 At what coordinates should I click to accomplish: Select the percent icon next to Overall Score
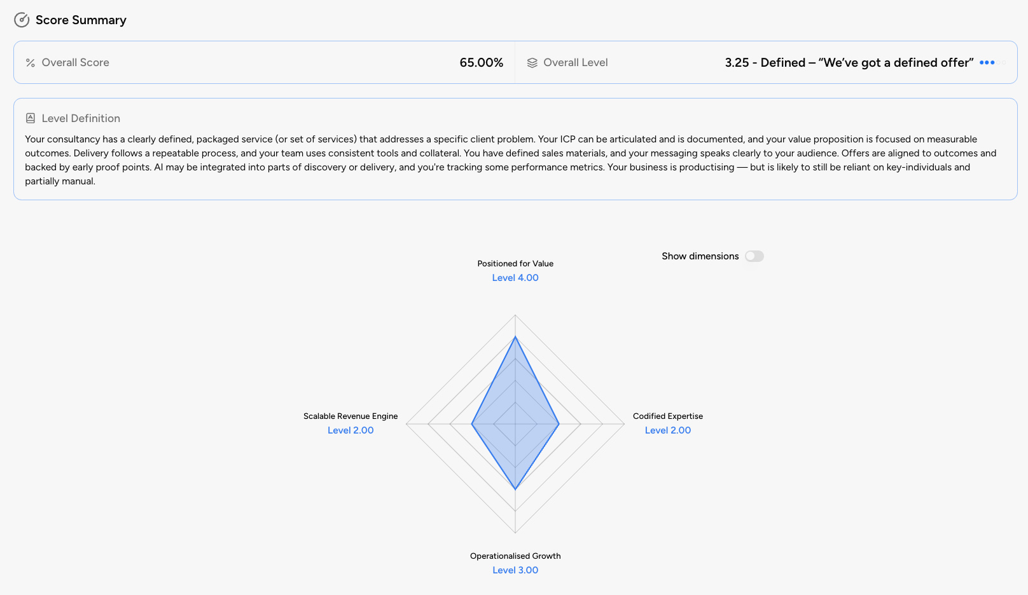click(x=29, y=62)
